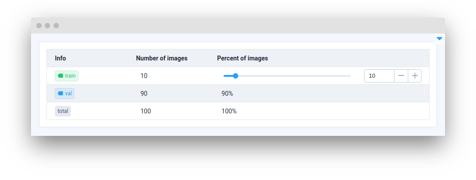
Task: Click the Number of images header
Action: (x=162, y=58)
